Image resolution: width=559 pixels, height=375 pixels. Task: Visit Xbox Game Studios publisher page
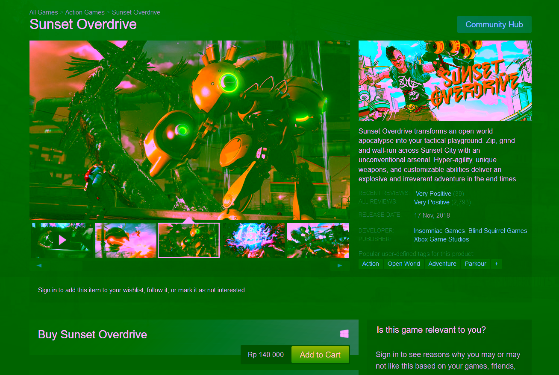441,239
